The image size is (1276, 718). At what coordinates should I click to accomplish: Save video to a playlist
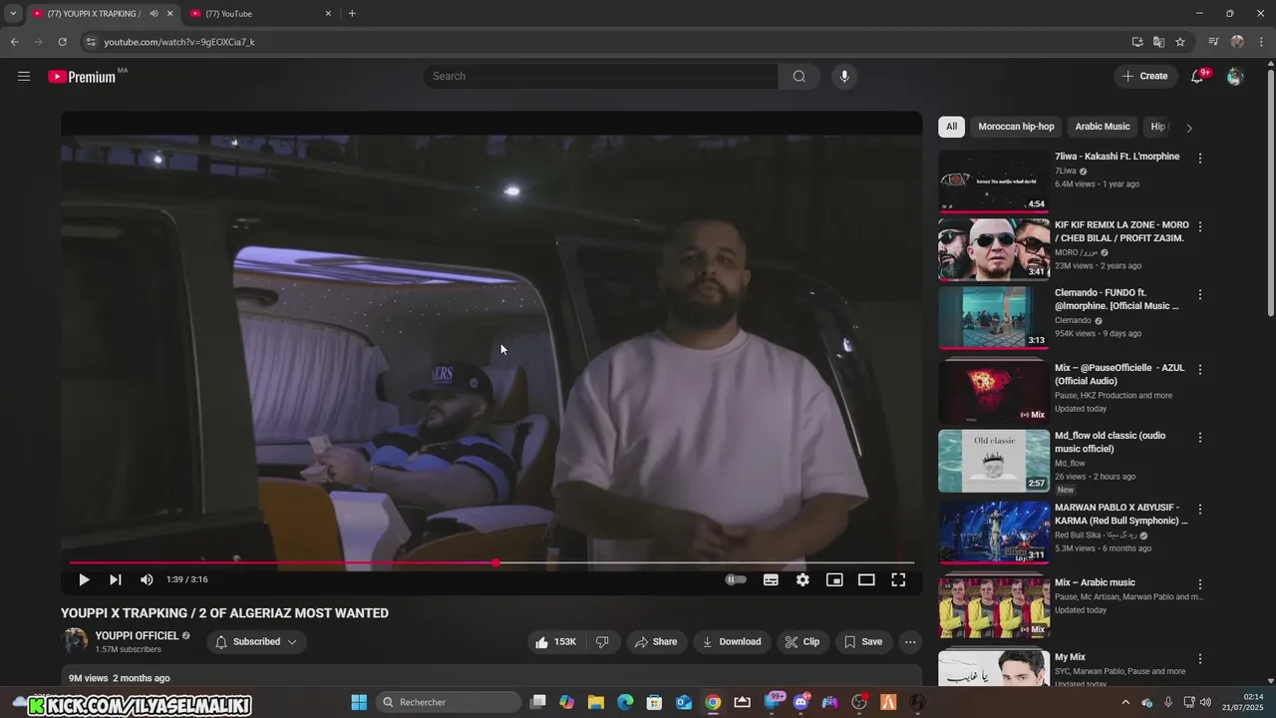coord(863,642)
